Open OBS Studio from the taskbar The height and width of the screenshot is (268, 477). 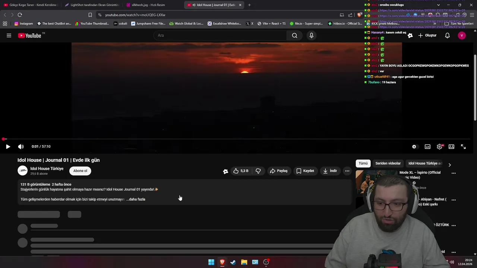[266, 262]
